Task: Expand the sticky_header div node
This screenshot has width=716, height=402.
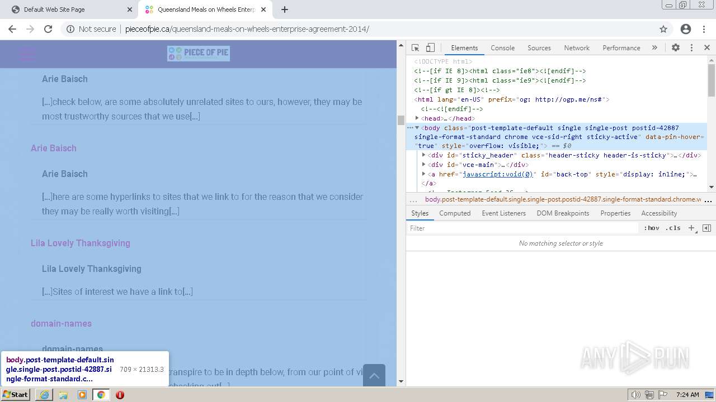Action: (x=424, y=155)
